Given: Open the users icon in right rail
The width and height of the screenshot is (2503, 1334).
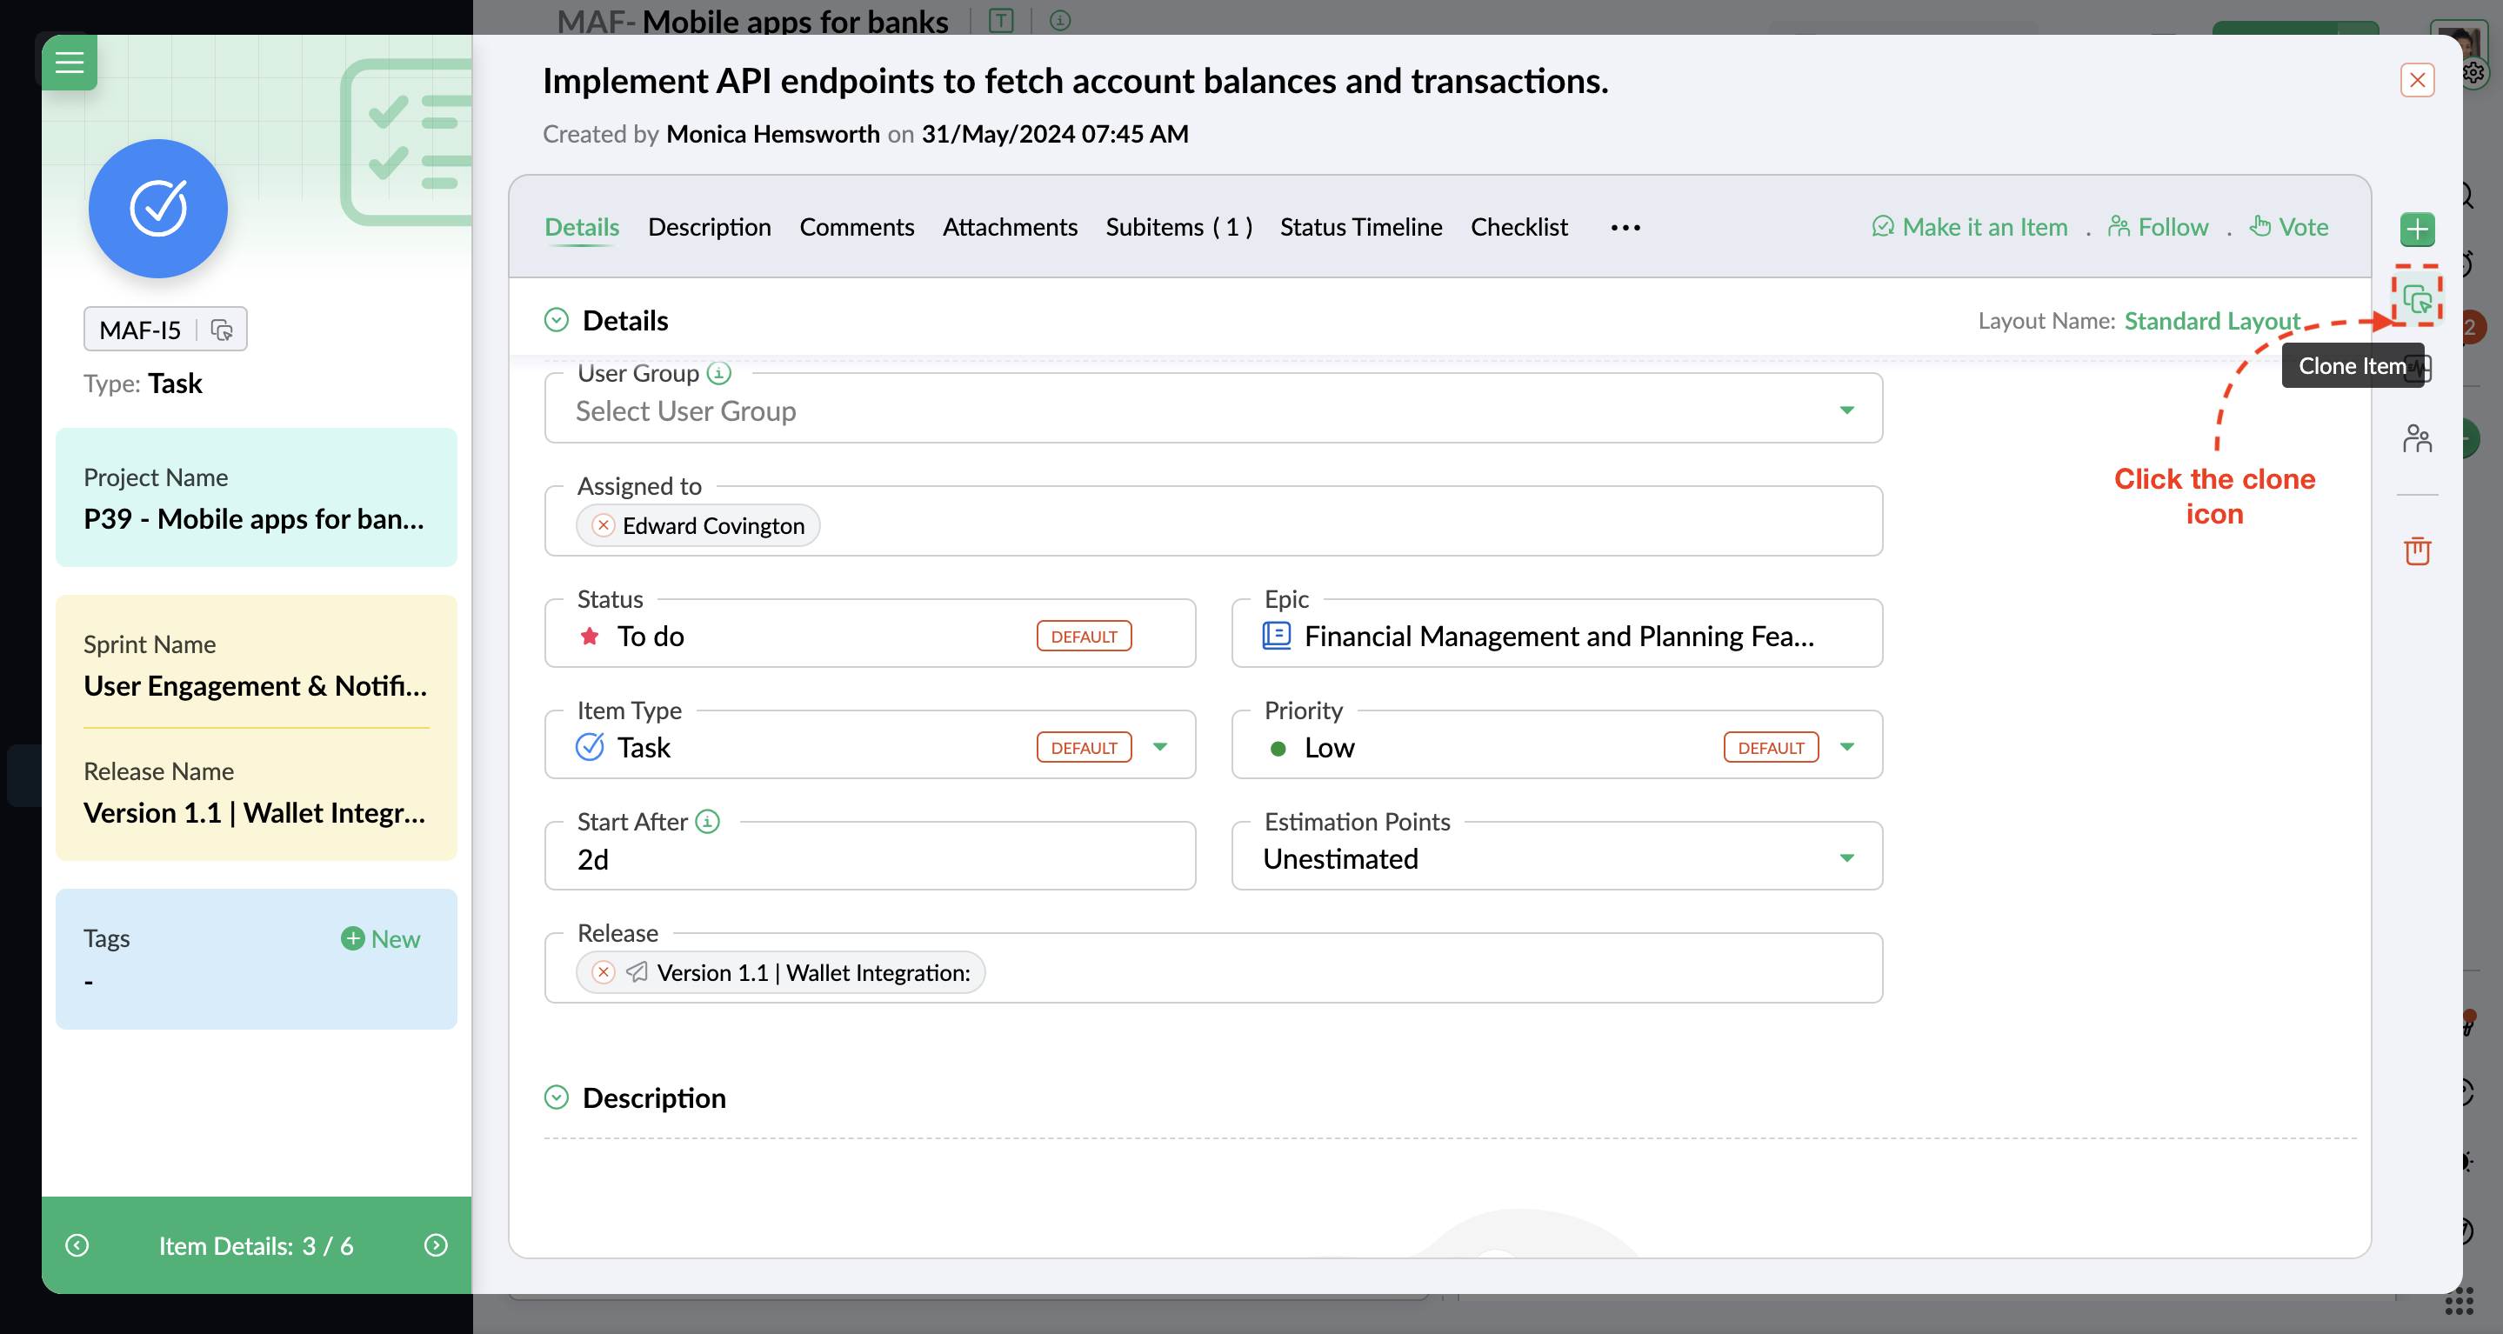Looking at the screenshot, I should point(2417,438).
